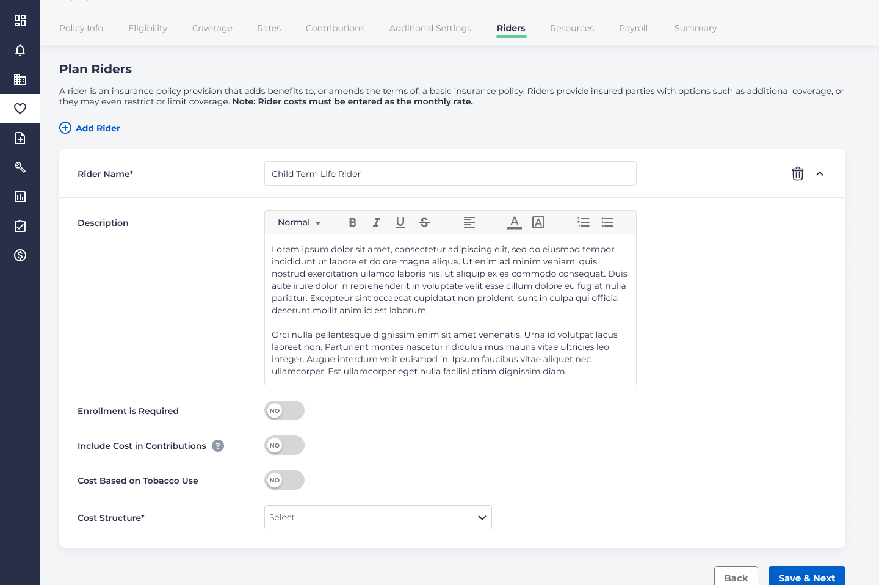Go to the Payroll tab
This screenshot has width=879, height=585.
[633, 28]
